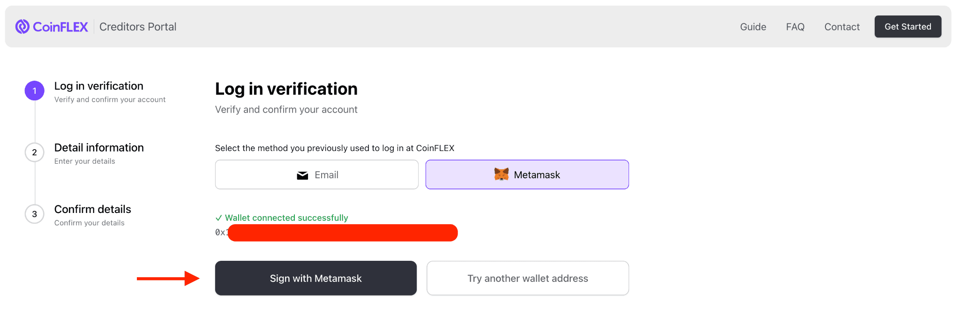Click the Get Started button
This screenshot has width=960, height=311.
[907, 26]
